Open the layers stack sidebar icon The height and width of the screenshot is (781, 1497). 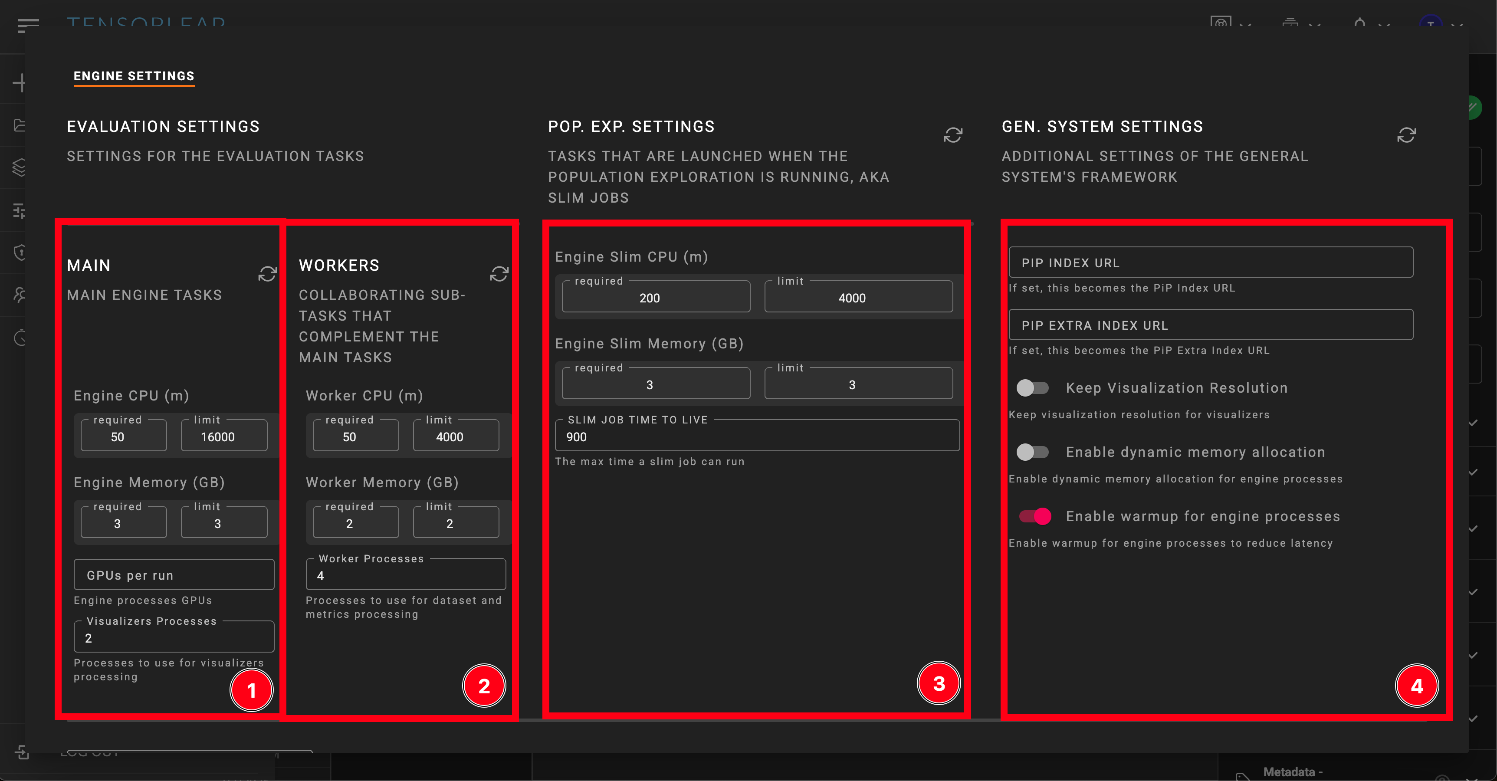19,167
